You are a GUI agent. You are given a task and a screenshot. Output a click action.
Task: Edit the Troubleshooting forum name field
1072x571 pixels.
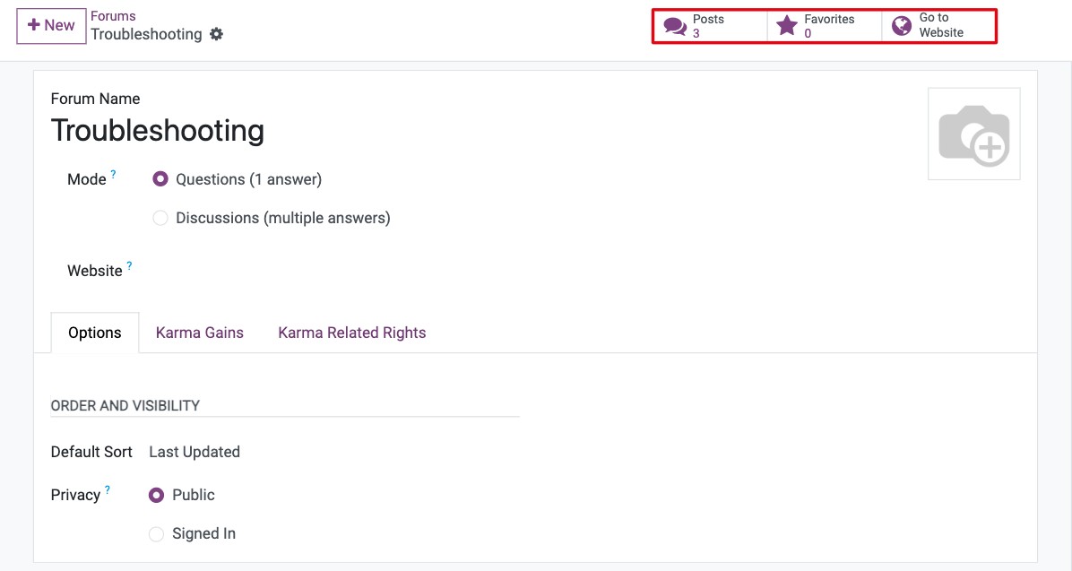[157, 130]
